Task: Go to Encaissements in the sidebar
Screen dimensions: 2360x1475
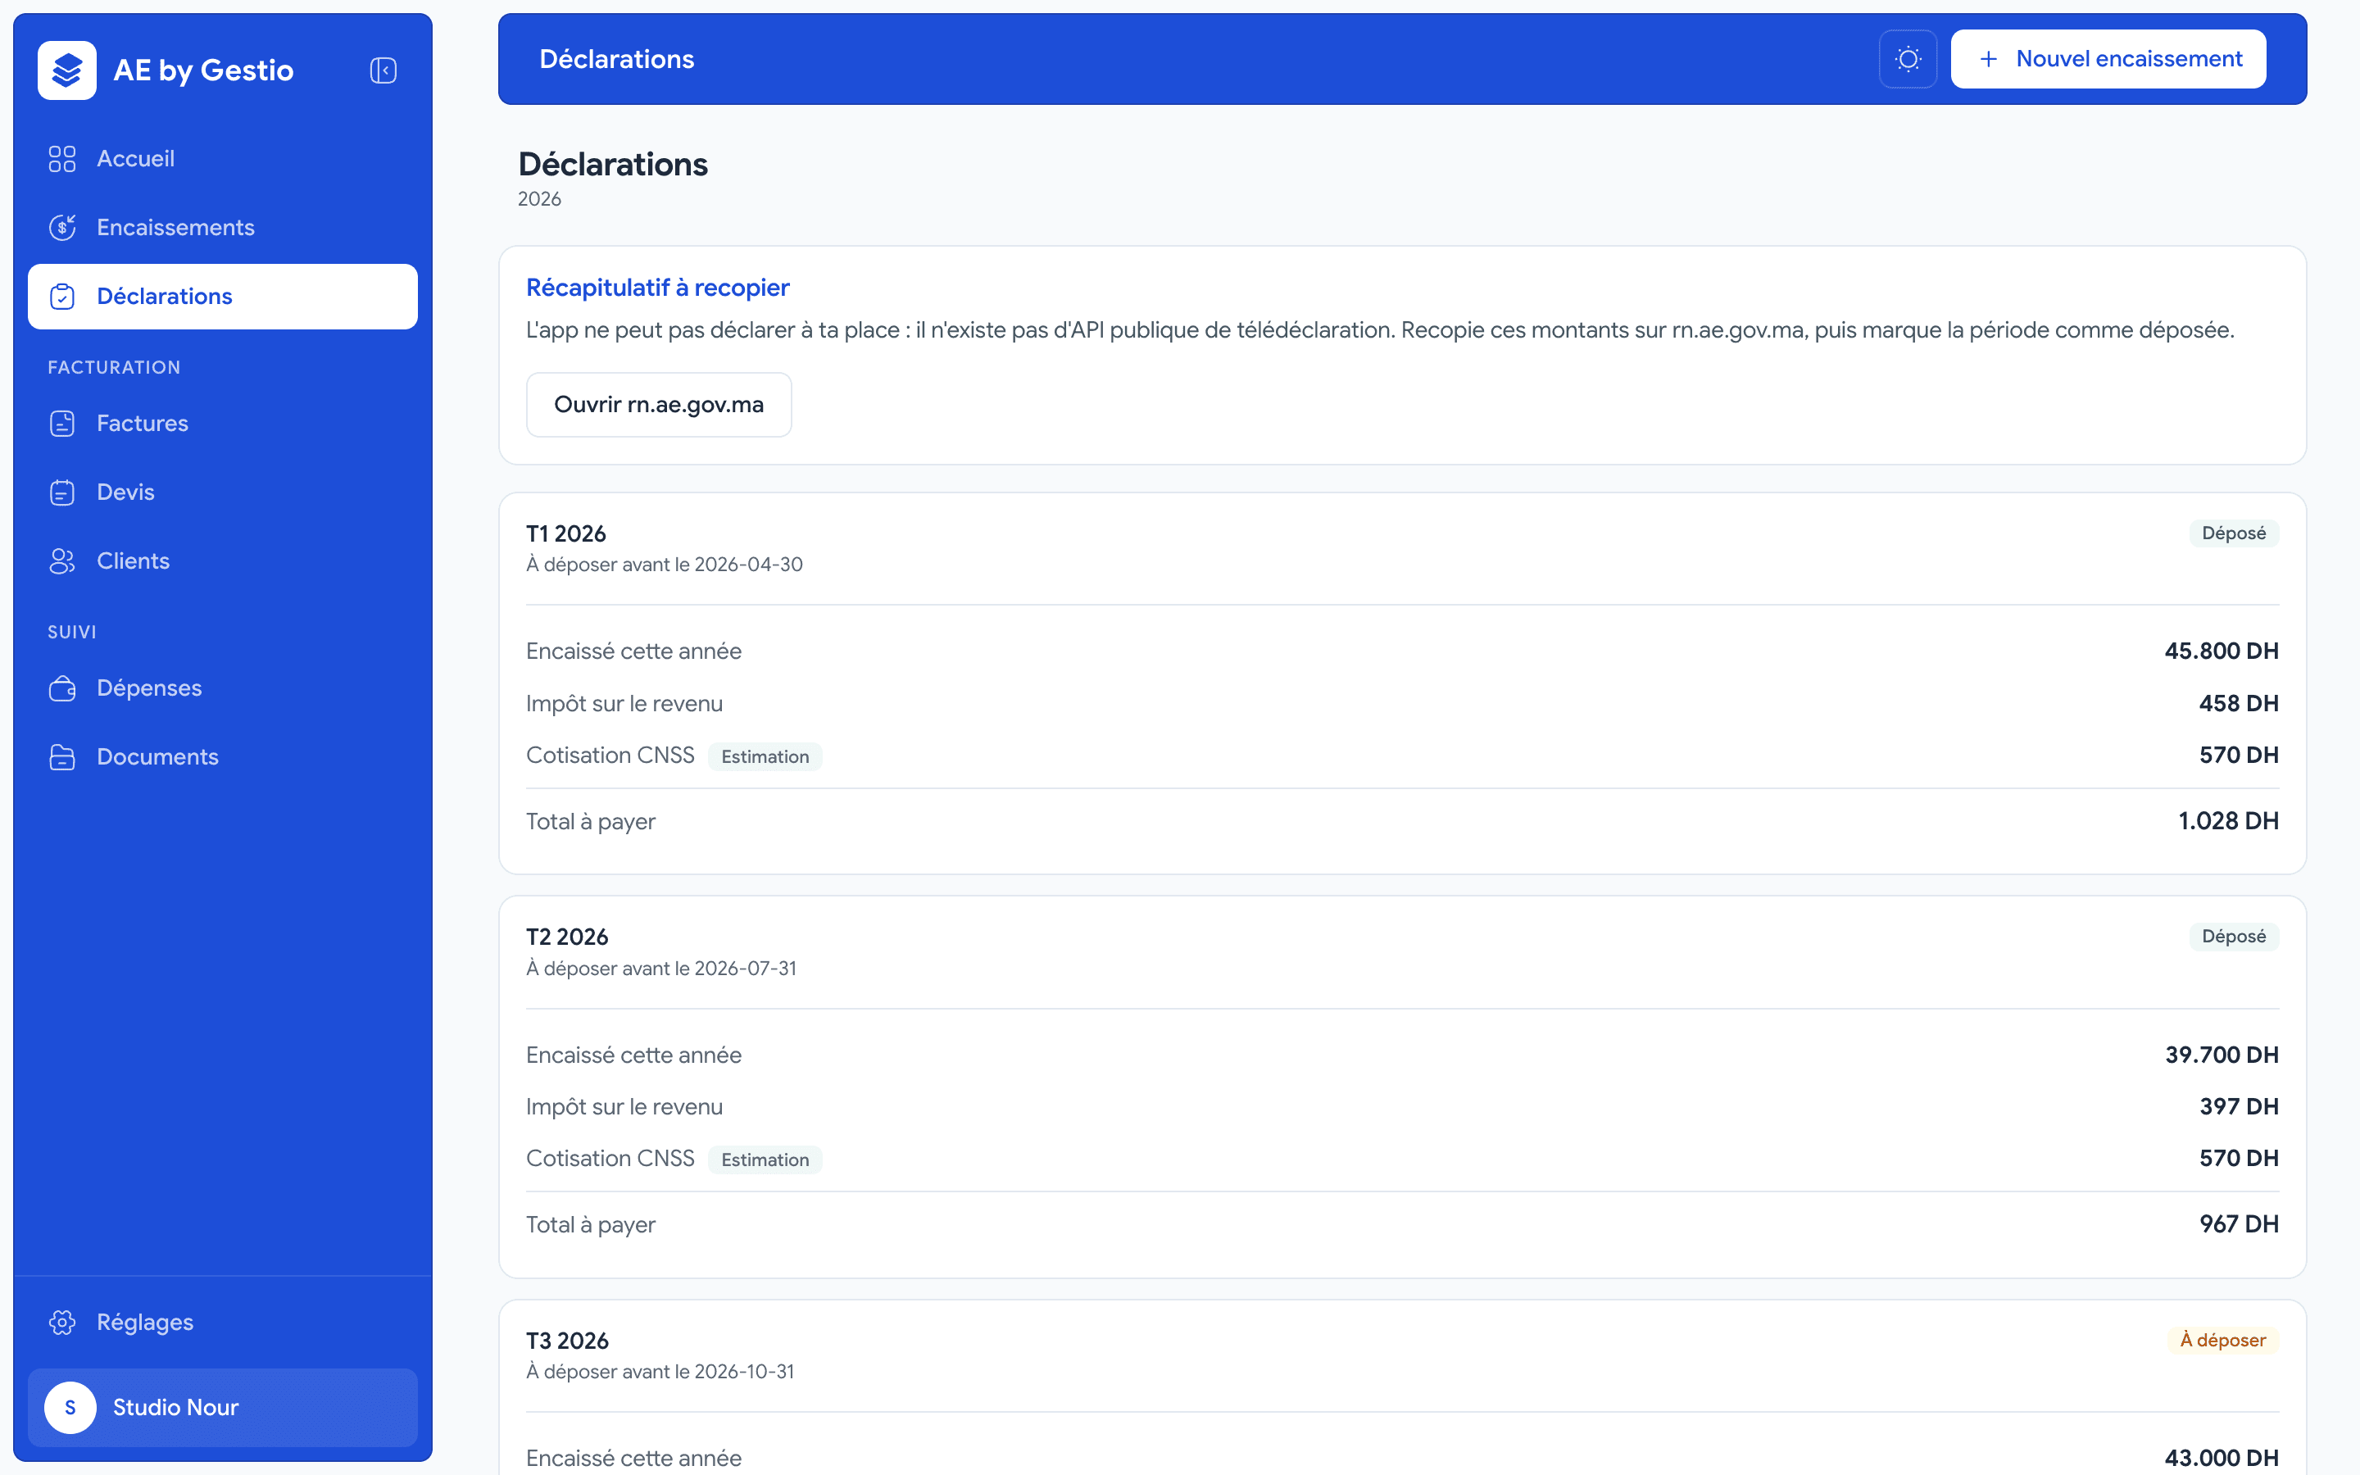Action: 222,227
